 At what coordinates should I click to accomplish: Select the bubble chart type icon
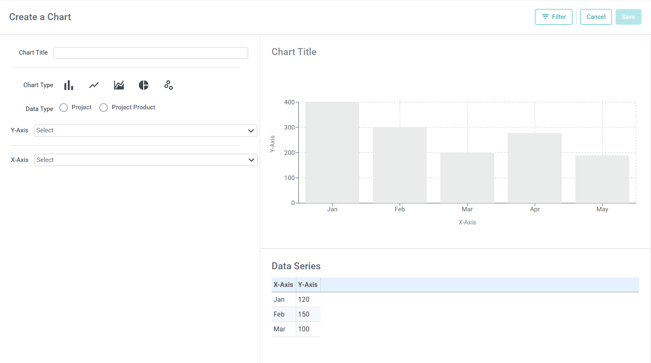(x=169, y=85)
